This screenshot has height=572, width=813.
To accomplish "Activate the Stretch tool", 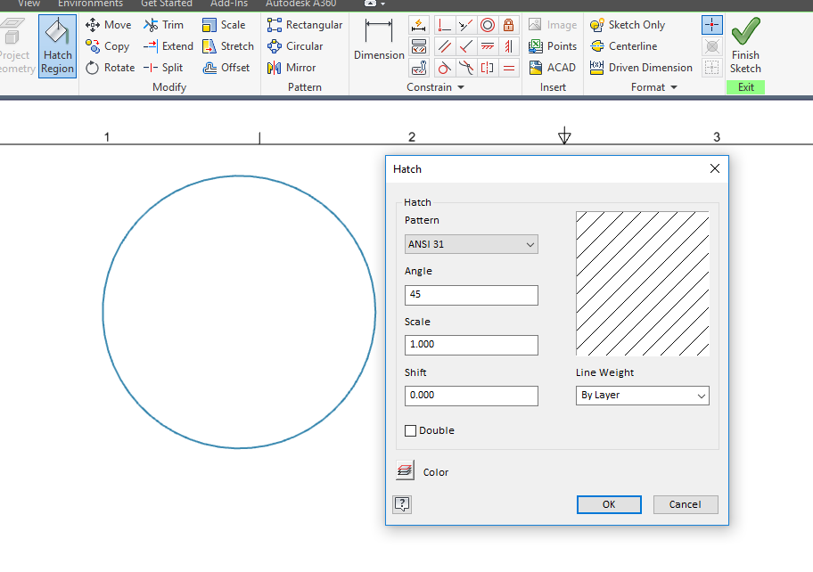I will click(x=228, y=46).
